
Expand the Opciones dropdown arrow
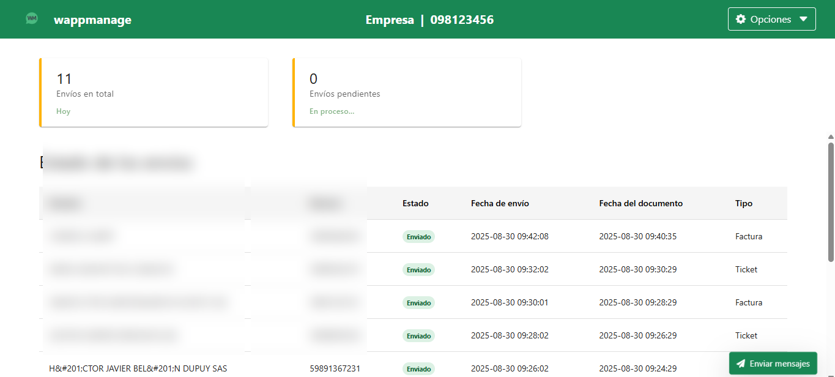pos(804,20)
